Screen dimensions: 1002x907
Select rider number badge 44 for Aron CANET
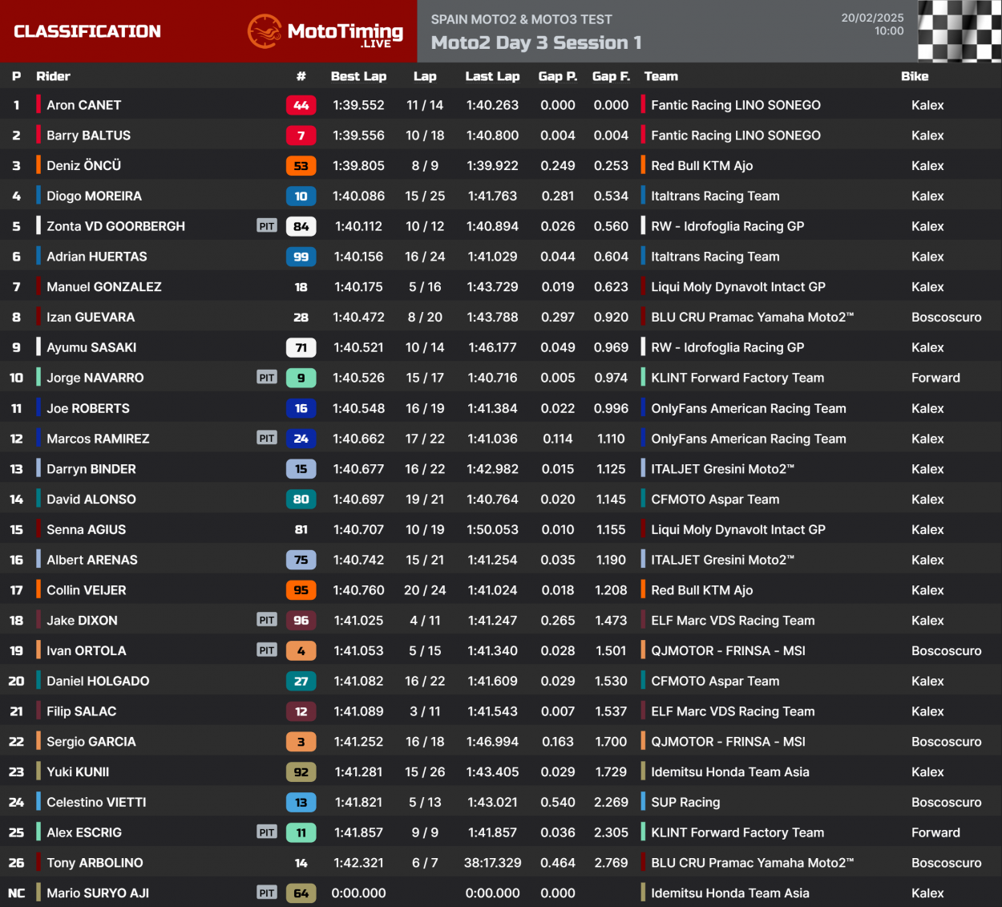[301, 105]
